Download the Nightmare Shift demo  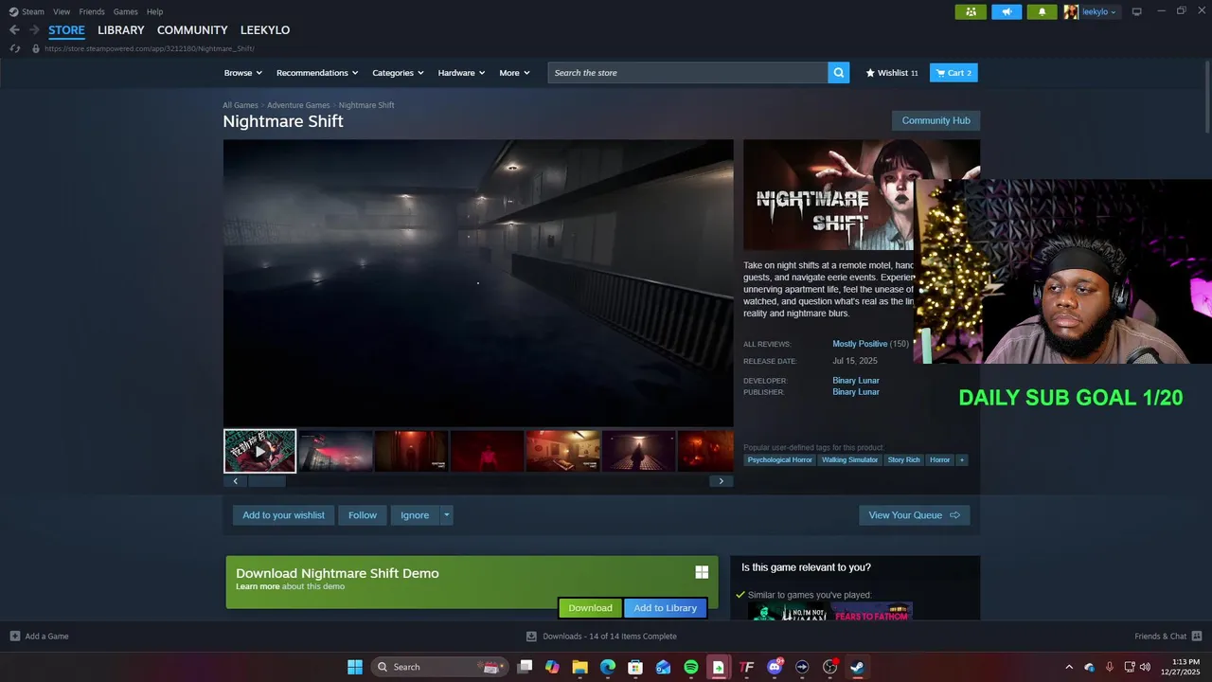[x=590, y=608]
